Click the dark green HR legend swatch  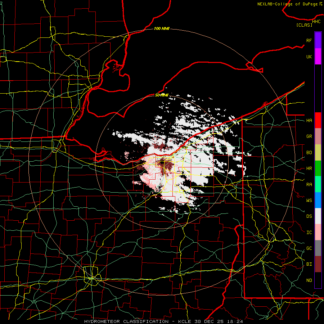318,168
